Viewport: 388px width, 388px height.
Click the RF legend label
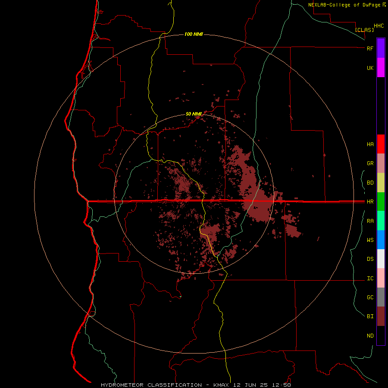(370, 48)
